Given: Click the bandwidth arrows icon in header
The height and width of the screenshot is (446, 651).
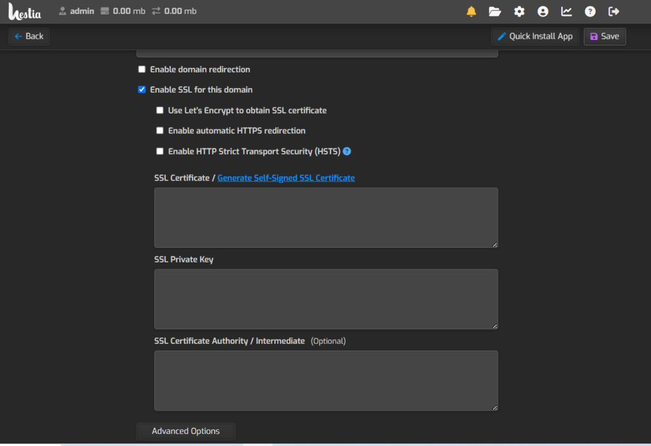Looking at the screenshot, I should pyautogui.click(x=156, y=11).
